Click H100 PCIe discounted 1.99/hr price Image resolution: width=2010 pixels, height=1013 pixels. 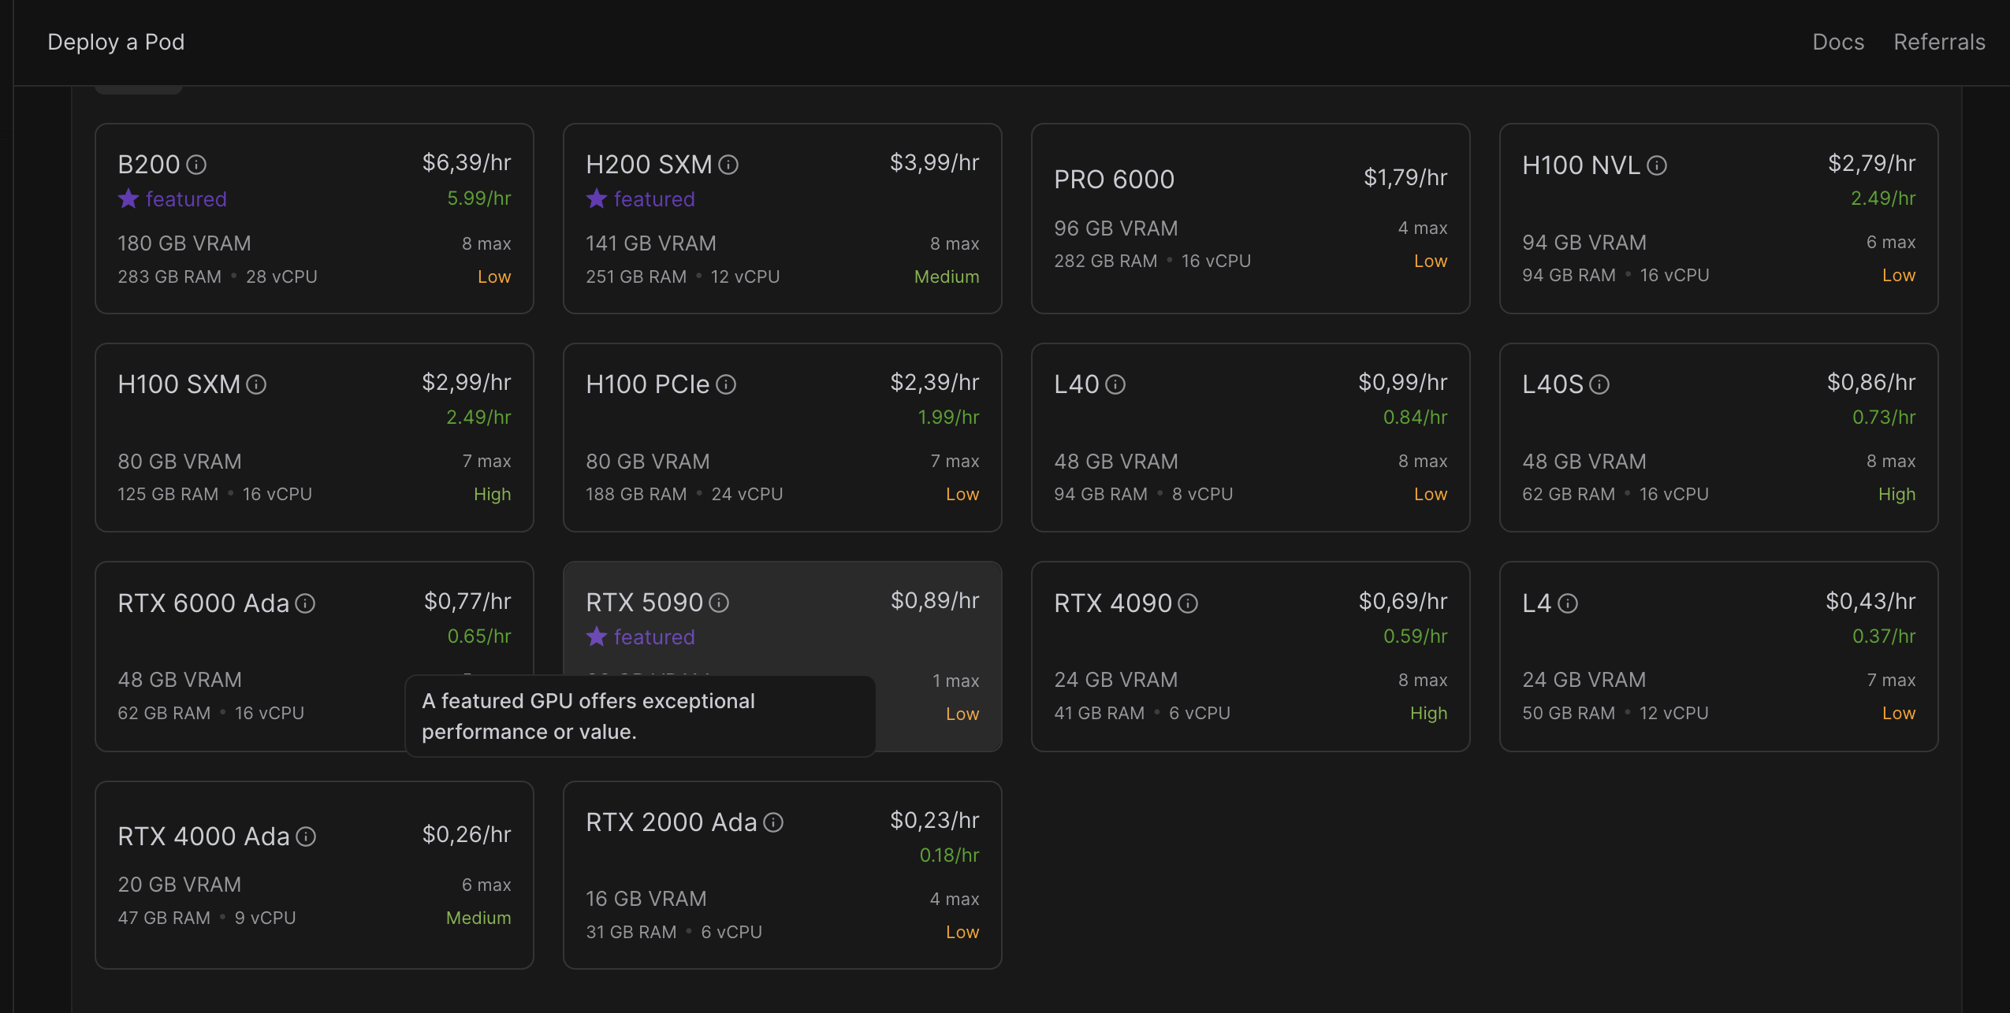pos(948,417)
